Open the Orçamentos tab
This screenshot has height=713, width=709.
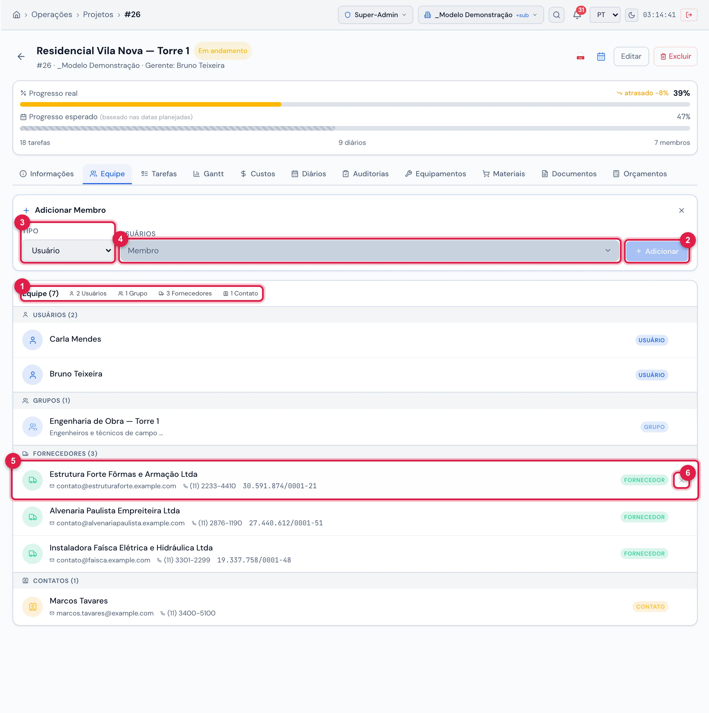(640, 174)
